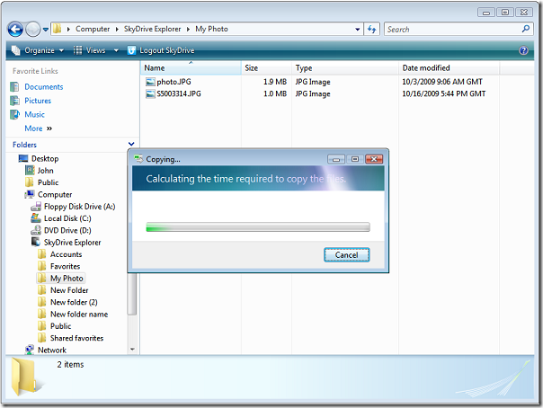Collapse the Folders pane chevron
Image resolution: width=543 pixels, height=408 pixels.
tap(131, 144)
